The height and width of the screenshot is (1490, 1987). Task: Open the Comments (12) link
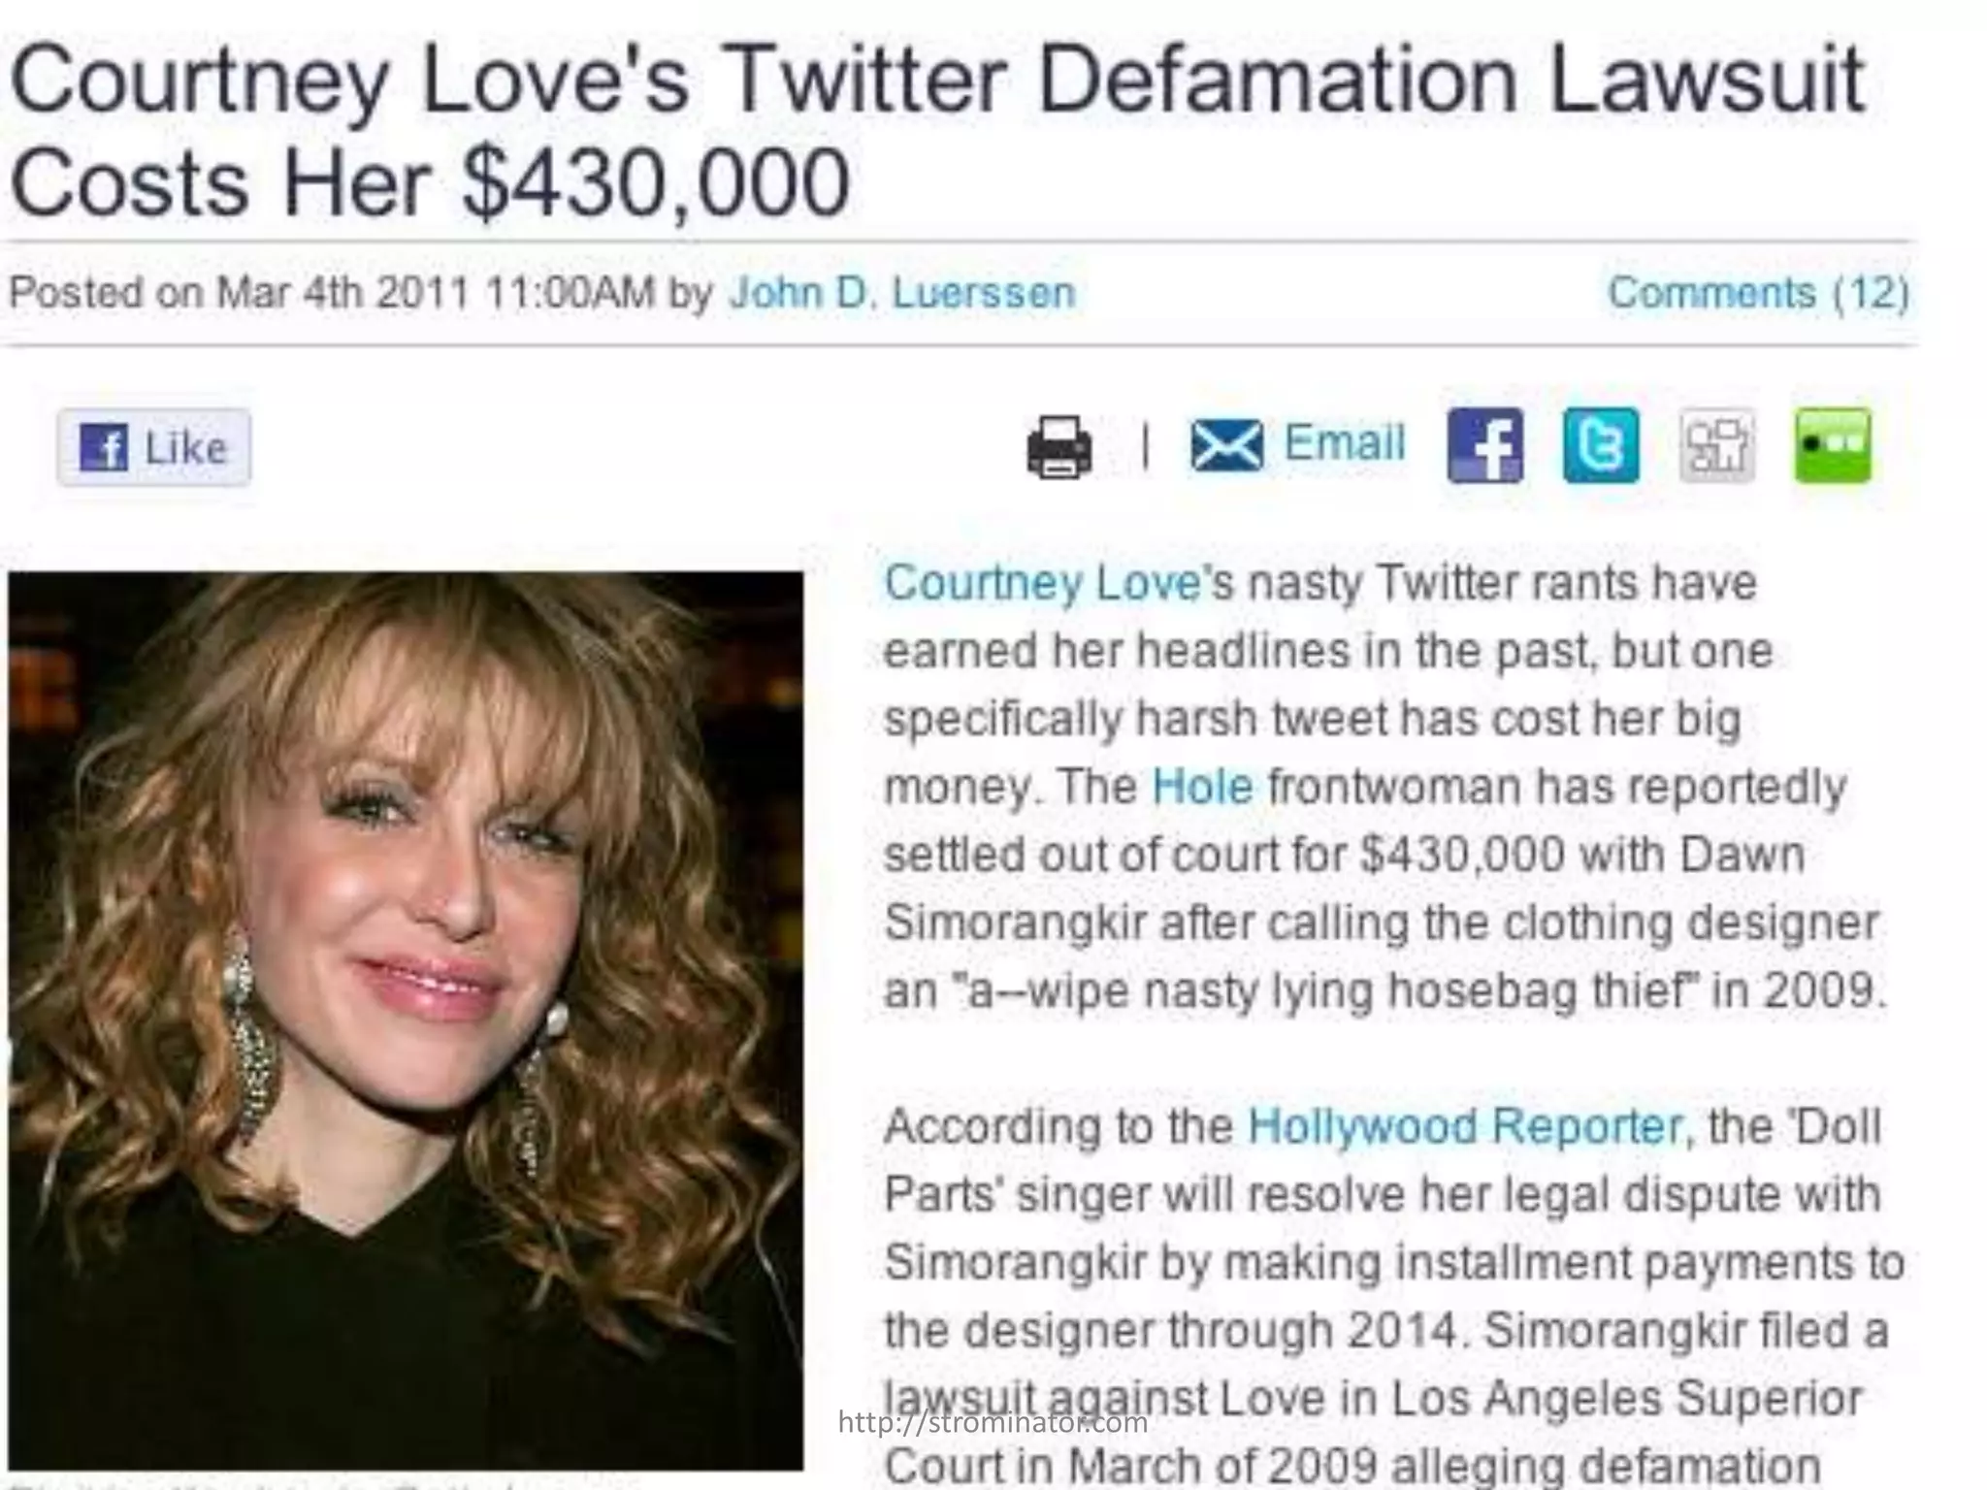click(1759, 292)
